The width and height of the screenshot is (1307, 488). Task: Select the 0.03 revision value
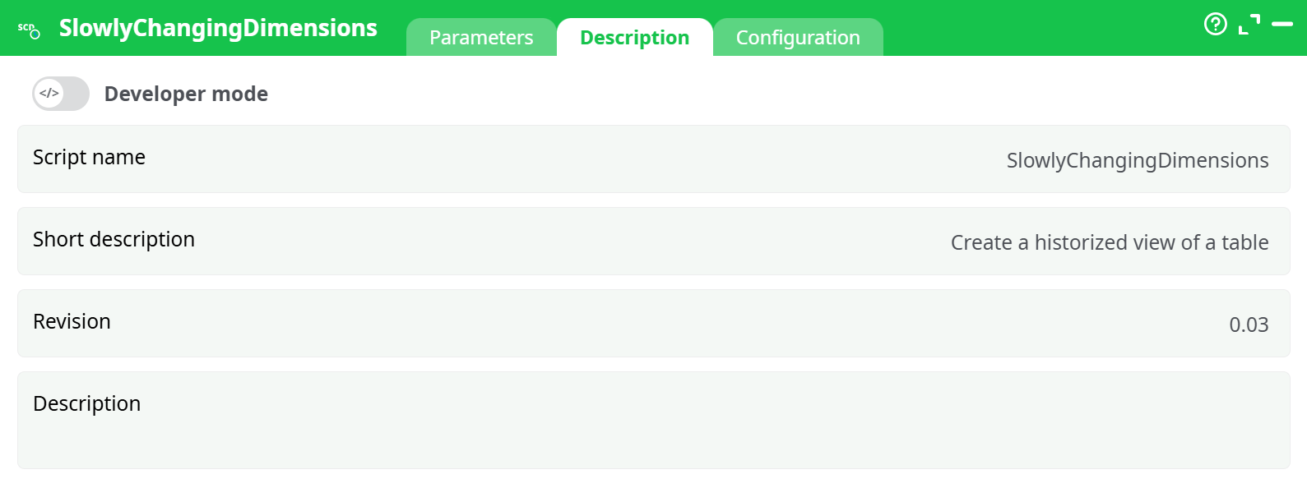click(1248, 325)
